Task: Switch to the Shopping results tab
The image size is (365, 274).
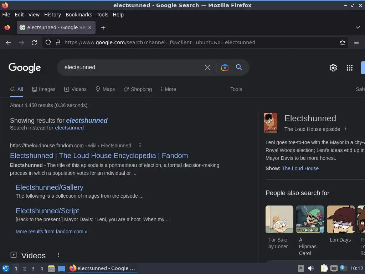Action: 138,89
